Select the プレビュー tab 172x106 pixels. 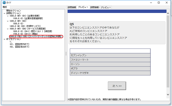[83, 7]
